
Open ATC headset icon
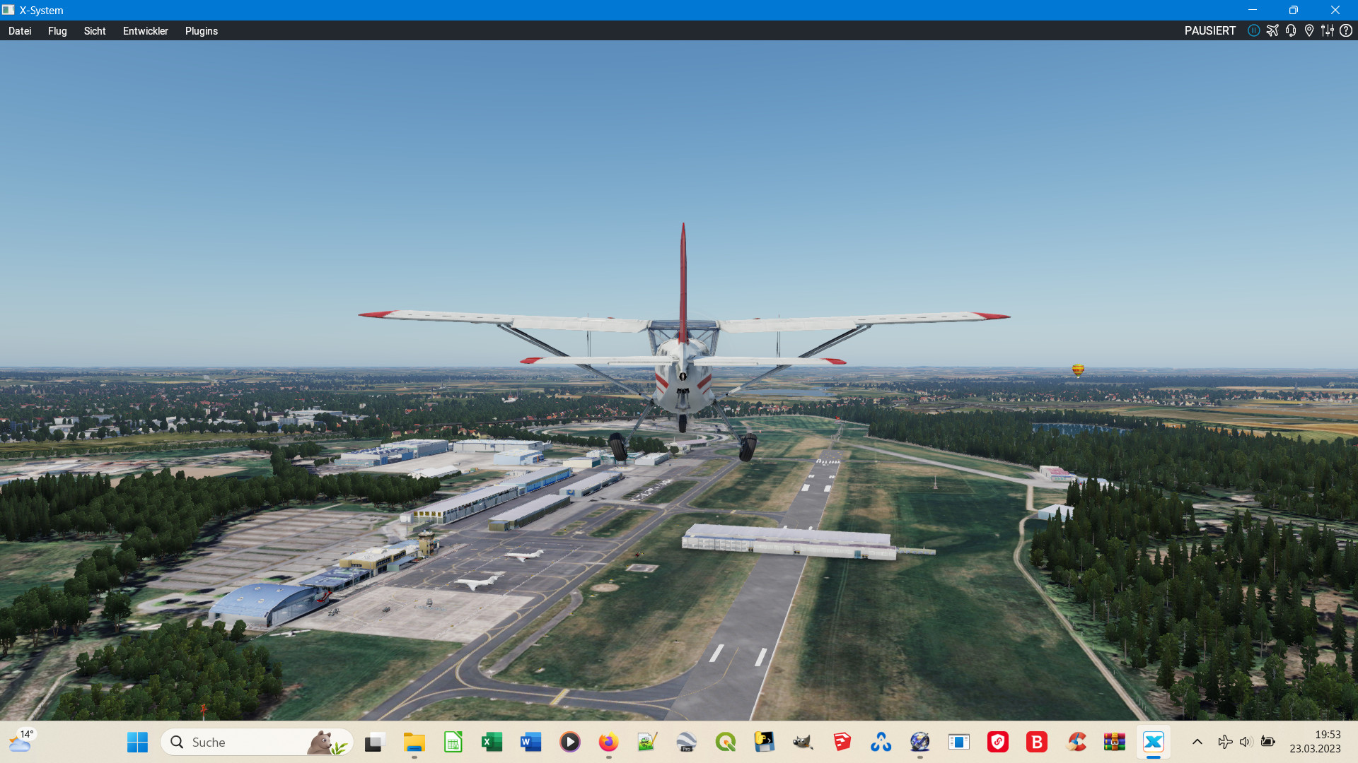click(x=1291, y=30)
